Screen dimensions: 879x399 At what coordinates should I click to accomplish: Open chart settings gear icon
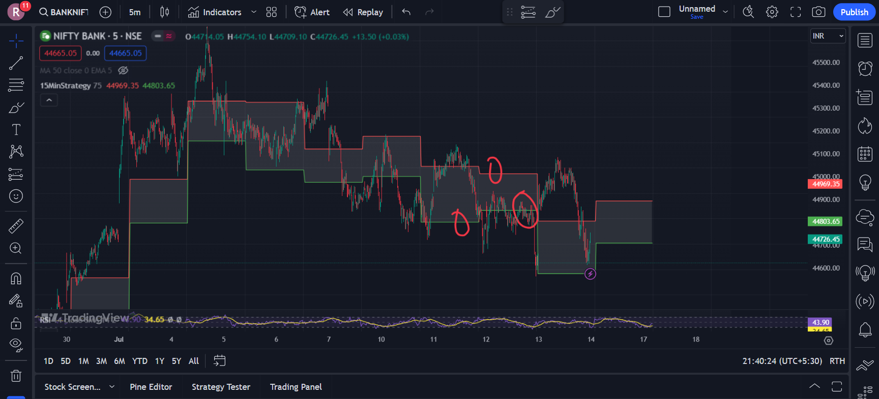point(772,12)
